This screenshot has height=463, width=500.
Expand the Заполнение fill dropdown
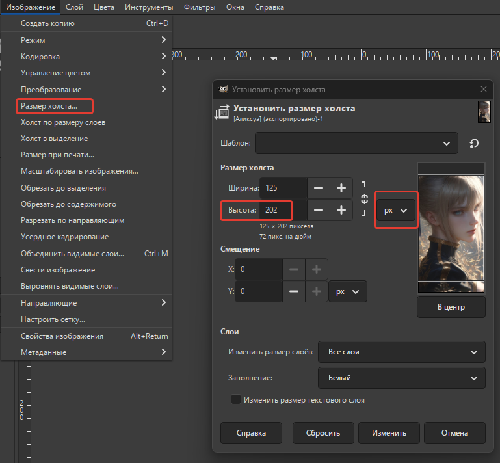tap(401, 377)
